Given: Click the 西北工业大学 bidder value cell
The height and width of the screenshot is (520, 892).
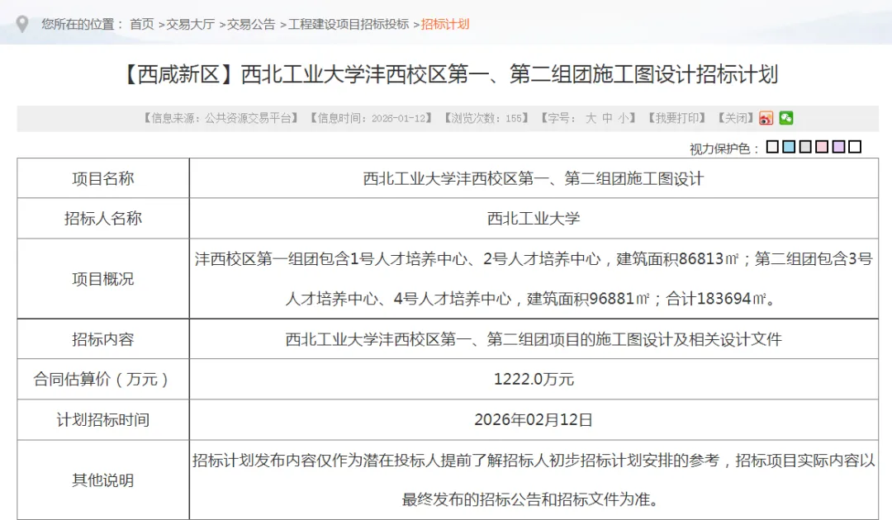Looking at the screenshot, I should pos(534,218).
